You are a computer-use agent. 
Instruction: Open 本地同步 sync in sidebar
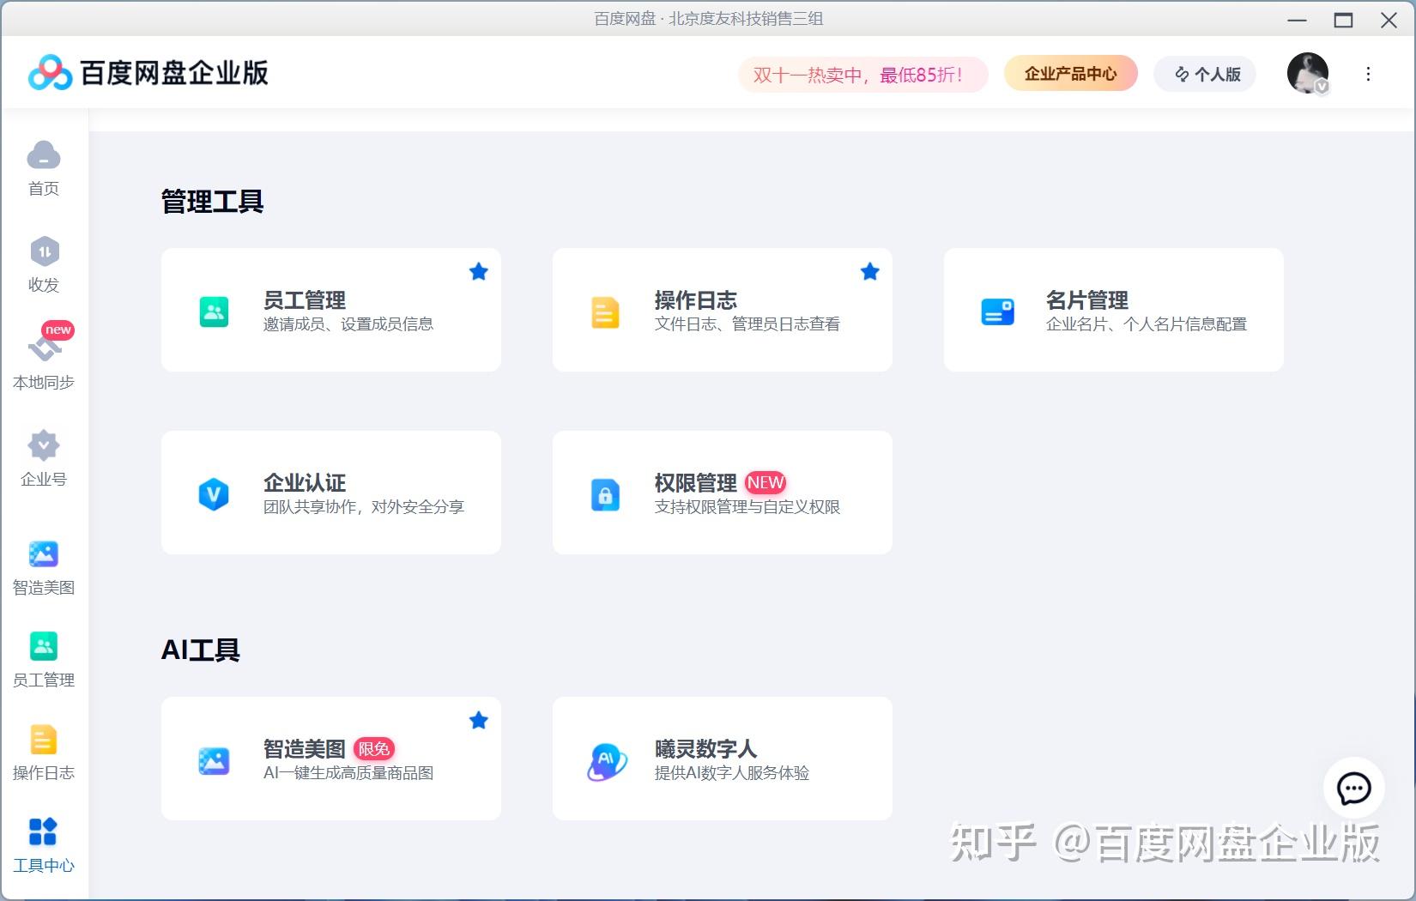pyautogui.click(x=44, y=360)
